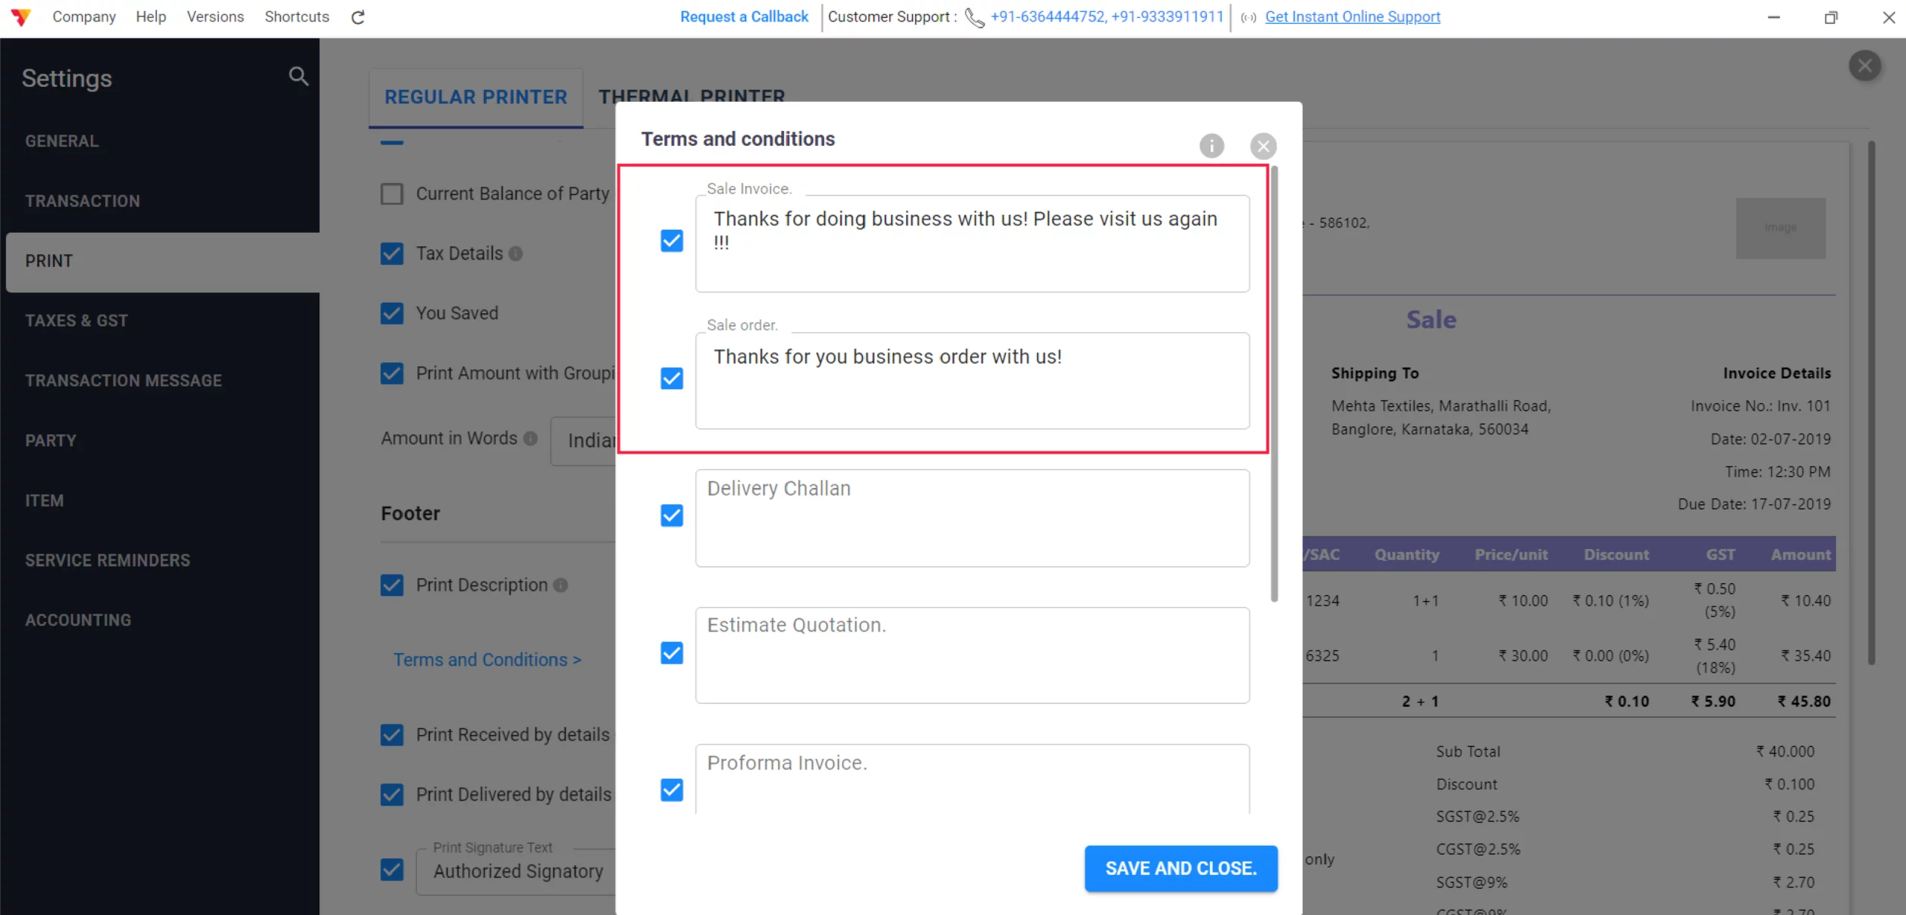The height and width of the screenshot is (915, 1906).
Task: Switch to the Regular Printer tab
Action: click(x=475, y=97)
